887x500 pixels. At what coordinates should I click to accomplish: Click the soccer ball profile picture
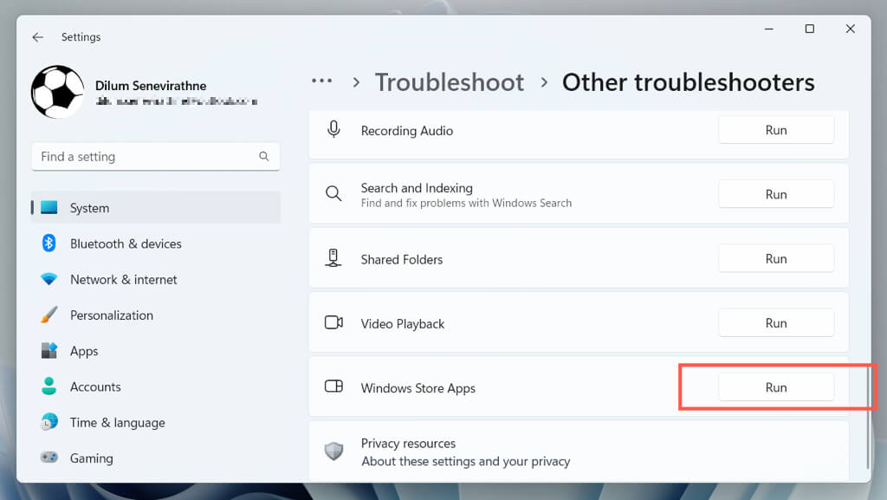click(58, 92)
